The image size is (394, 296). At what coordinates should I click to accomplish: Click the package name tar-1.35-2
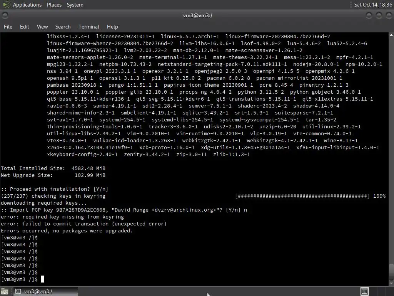click(x=321, y=120)
